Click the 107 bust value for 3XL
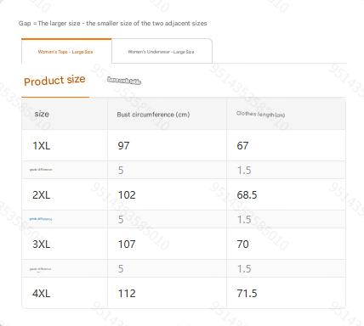 point(127,244)
